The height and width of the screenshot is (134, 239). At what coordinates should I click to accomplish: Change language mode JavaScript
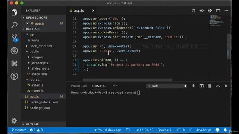click(204, 130)
